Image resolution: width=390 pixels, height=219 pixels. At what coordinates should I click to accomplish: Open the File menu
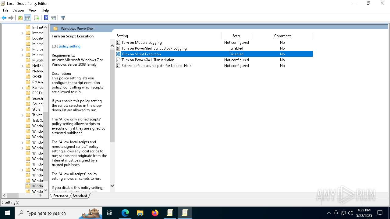(x=6, y=10)
